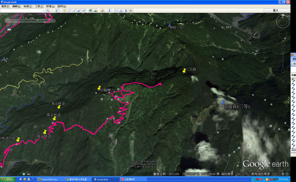The width and height of the screenshot is (296, 182).
Task: Click the zoom in button at slider top
Action: tap(283, 50)
